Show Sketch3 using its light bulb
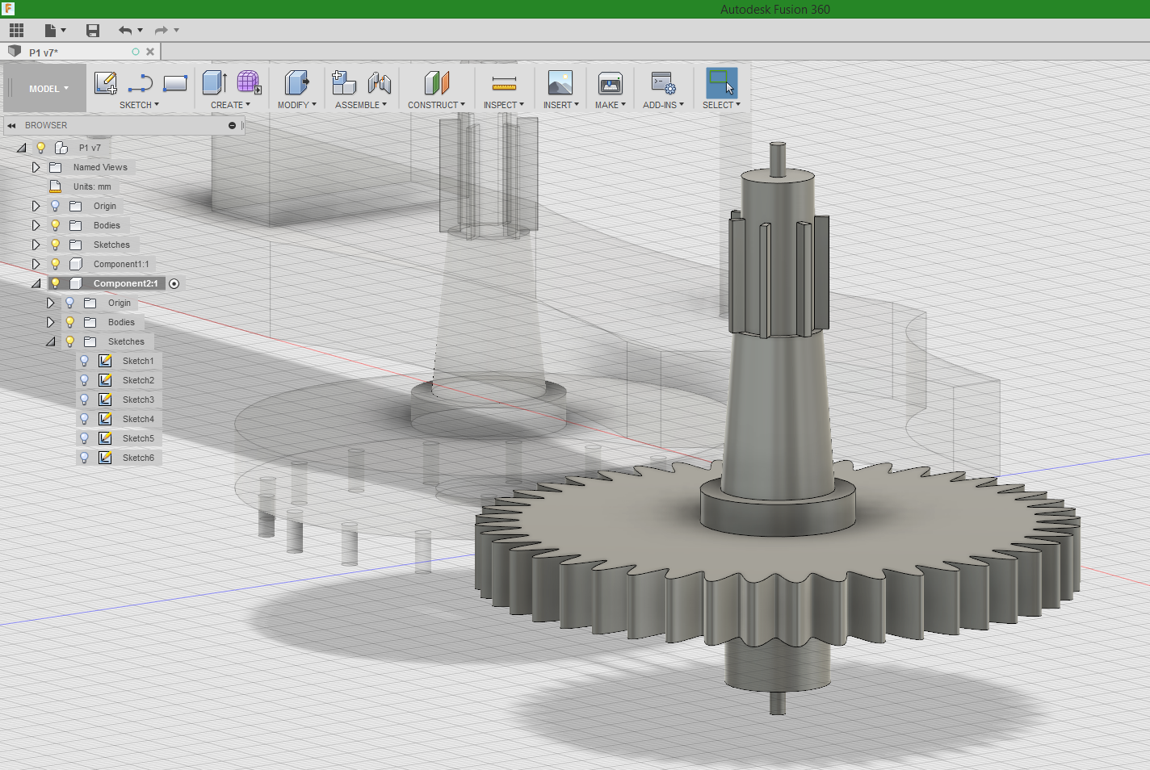The image size is (1150, 770). coord(84,400)
